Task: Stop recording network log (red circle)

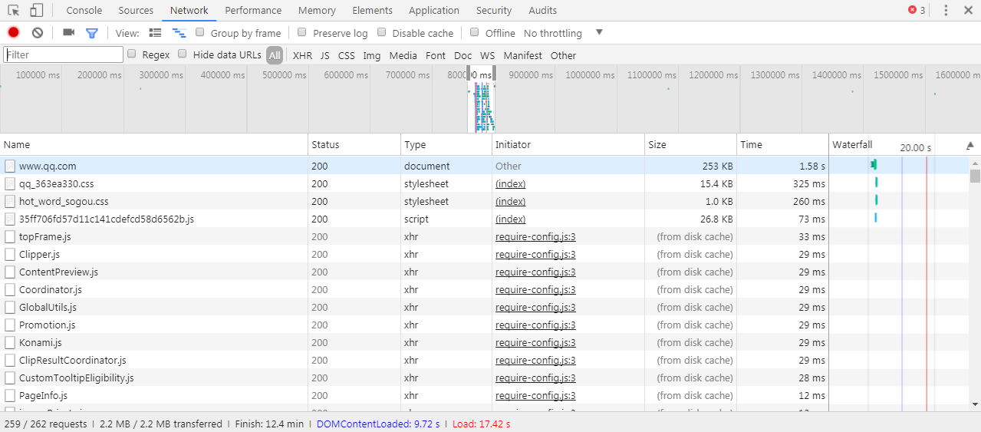Action: (x=13, y=32)
